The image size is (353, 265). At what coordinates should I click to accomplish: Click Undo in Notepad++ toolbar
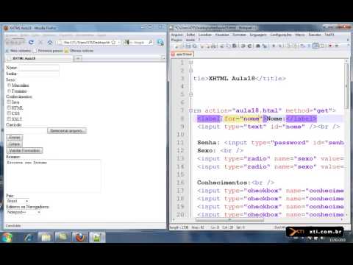coord(243,46)
